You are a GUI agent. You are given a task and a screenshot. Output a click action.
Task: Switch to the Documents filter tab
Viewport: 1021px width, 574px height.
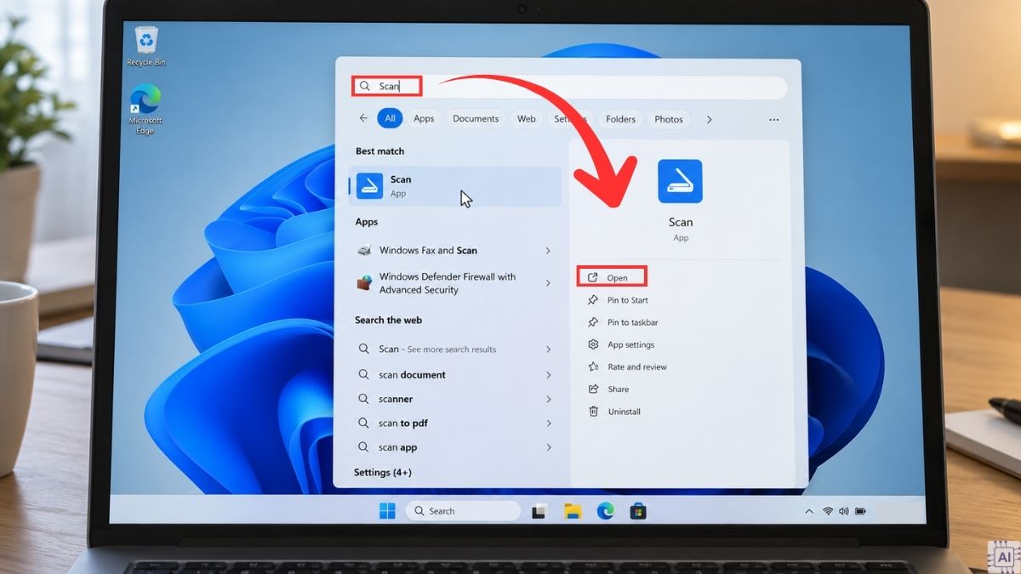[x=476, y=119]
